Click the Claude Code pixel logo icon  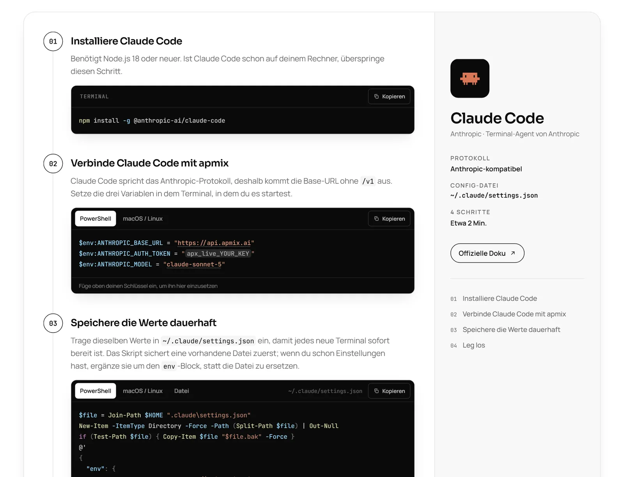pyautogui.click(x=470, y=78)
